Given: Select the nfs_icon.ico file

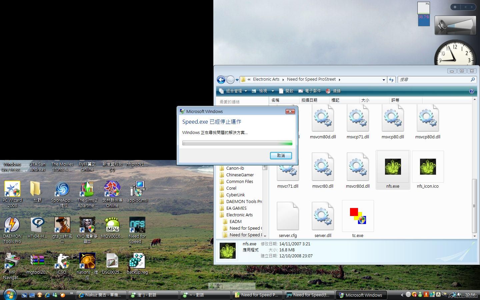Looking at the screenshot, I should [428, 170].
